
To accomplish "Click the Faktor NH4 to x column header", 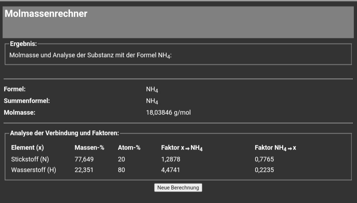I will point(275,148).
